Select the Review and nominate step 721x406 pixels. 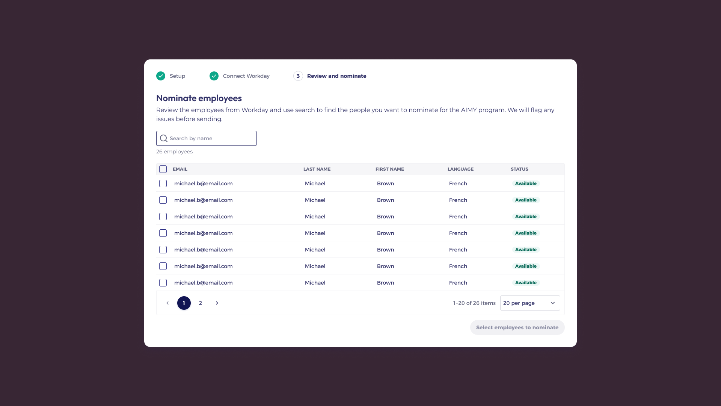click(x=337, y=76)
